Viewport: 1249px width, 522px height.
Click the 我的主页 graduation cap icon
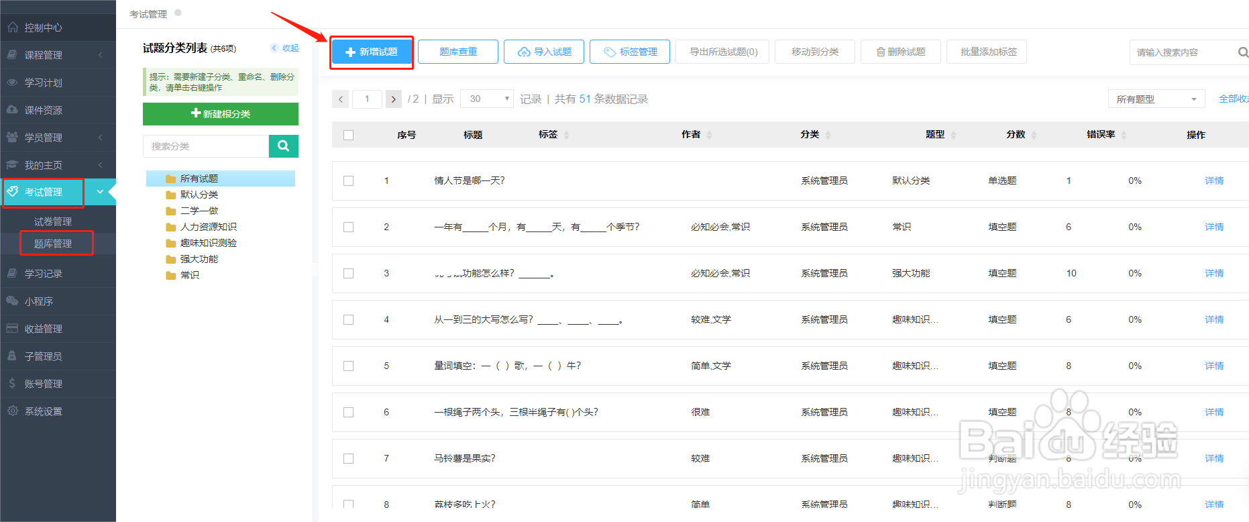[13, 164]
